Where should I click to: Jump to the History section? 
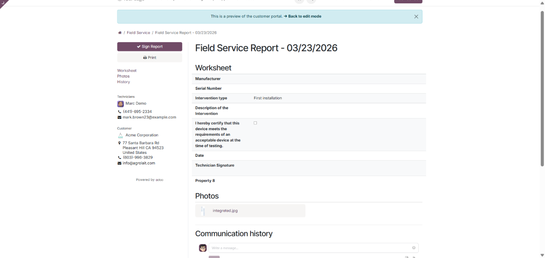(x=123, y=82)
